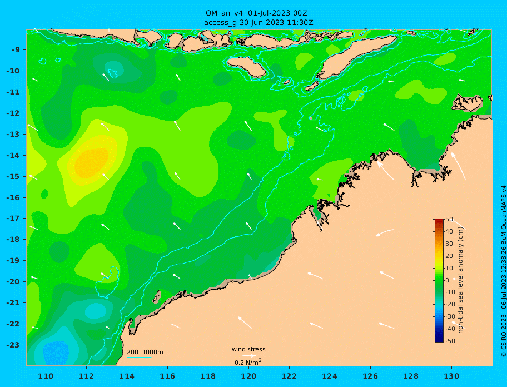Click the '-11' latitude axis label
The image size is (507, 387).
13,92
